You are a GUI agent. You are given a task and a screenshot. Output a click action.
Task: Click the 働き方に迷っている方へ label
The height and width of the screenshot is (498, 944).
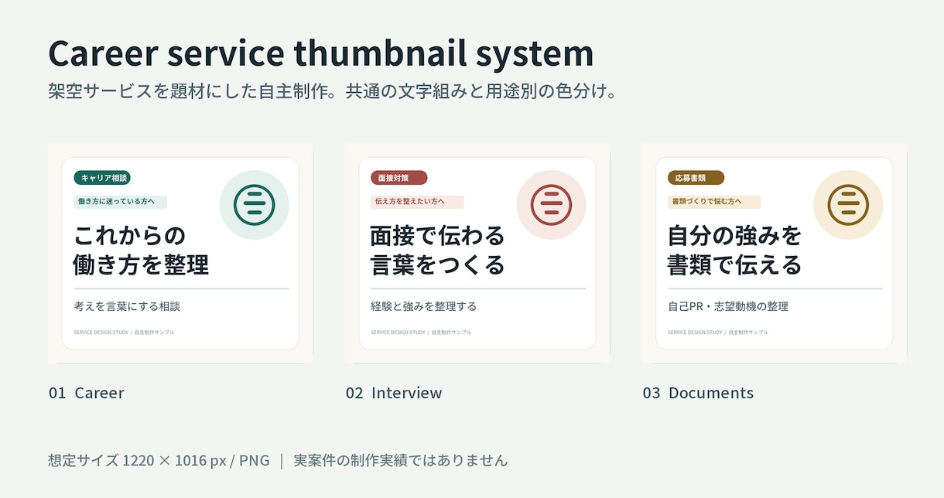[120, 202]
